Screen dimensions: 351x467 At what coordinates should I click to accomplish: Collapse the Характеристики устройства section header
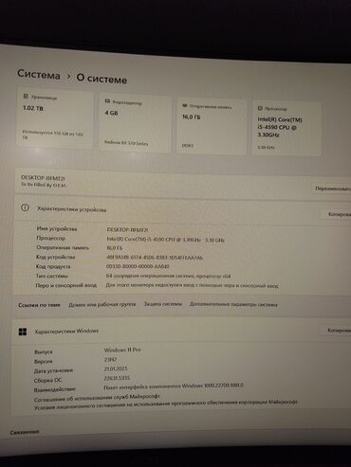(x=182, y=211)
